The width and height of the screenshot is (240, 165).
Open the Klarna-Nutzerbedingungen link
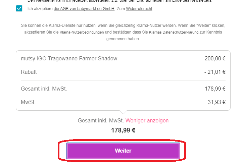click(82, 33)
